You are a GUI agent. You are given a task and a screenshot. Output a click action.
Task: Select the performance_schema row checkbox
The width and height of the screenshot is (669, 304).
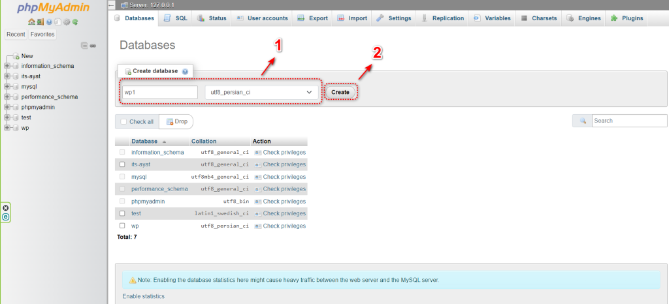[x=122, y=189]
